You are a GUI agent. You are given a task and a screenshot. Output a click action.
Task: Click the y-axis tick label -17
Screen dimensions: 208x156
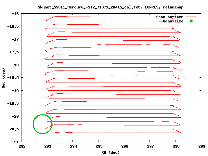coord(15,39)
